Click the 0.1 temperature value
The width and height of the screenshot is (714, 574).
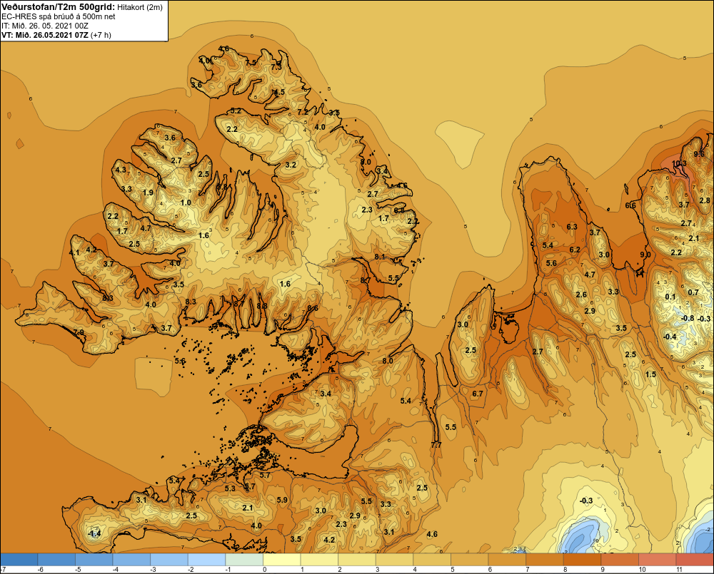click(670, 297)
